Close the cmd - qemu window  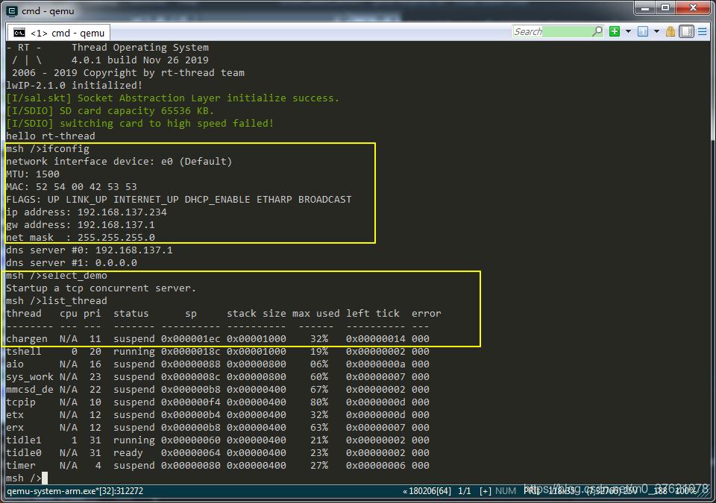click(x=693, y=7)
